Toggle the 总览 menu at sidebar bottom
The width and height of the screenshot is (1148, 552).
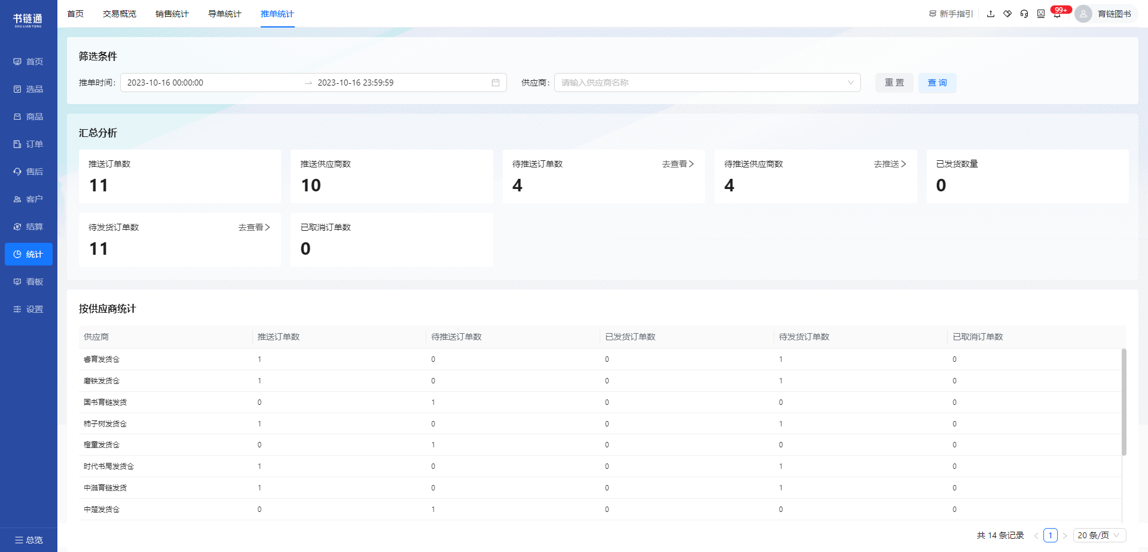pyautogui.click(x=28, y=540)
